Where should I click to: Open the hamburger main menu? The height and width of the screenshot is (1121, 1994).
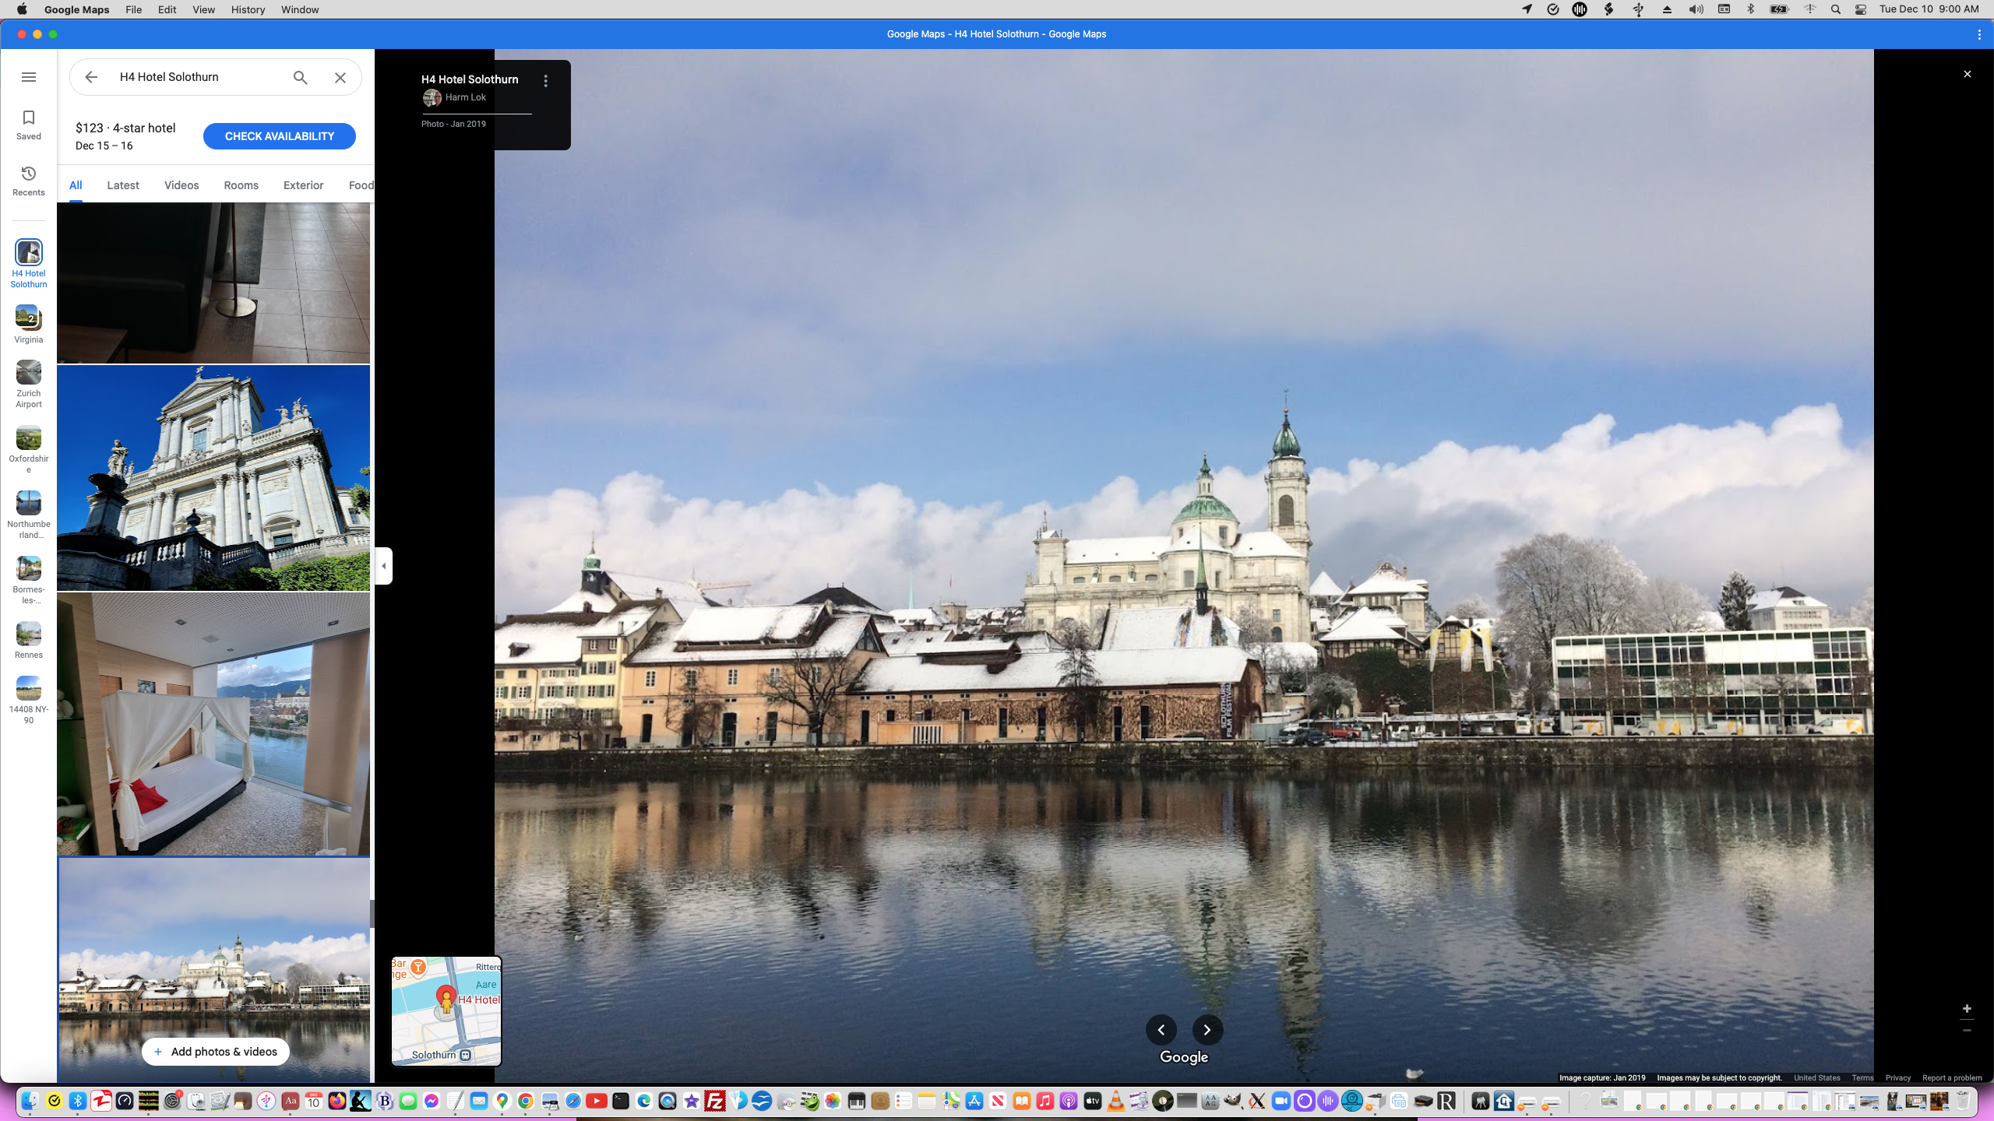29,77
